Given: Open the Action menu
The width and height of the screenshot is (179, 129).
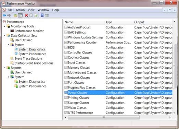Looking at the screenshot, I should point(20,10).
